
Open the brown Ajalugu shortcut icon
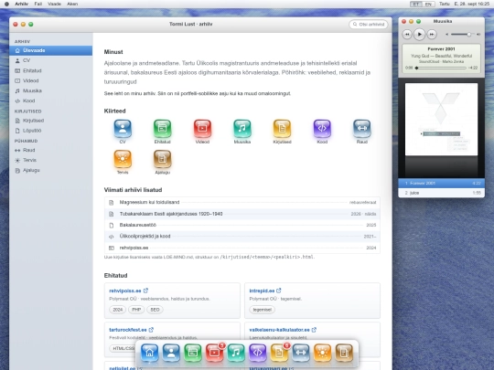(x=162, y=159)
